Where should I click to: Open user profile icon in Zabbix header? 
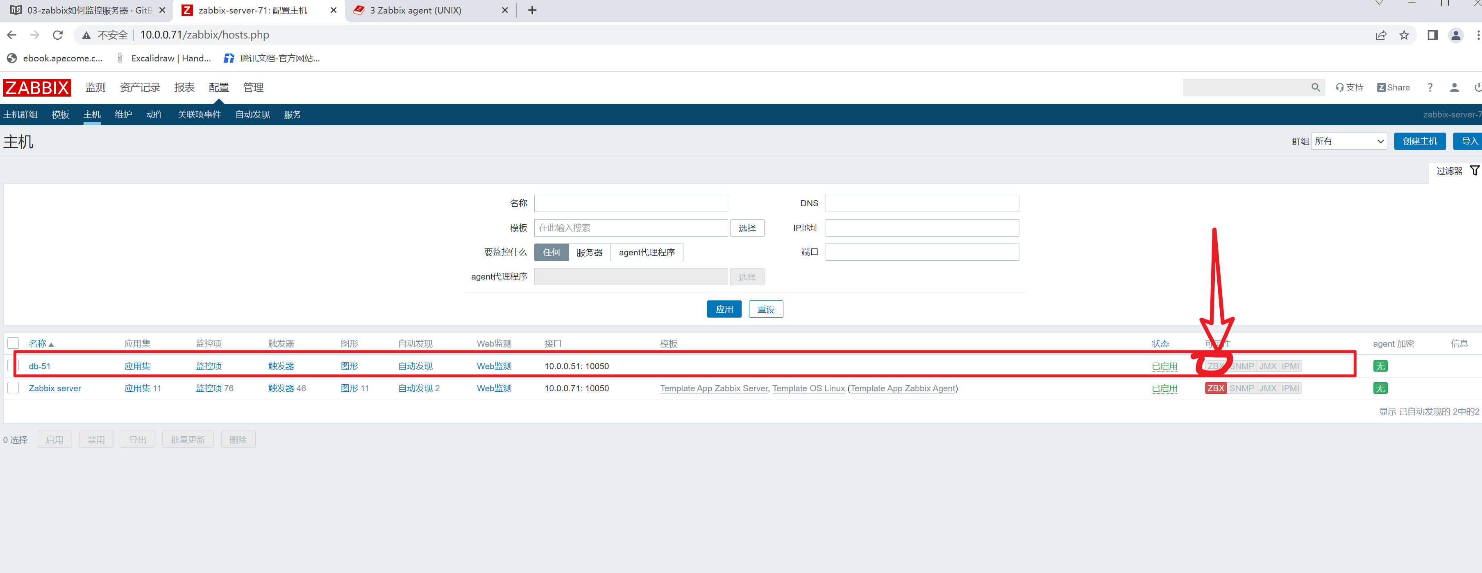[x=1454, y=87]
